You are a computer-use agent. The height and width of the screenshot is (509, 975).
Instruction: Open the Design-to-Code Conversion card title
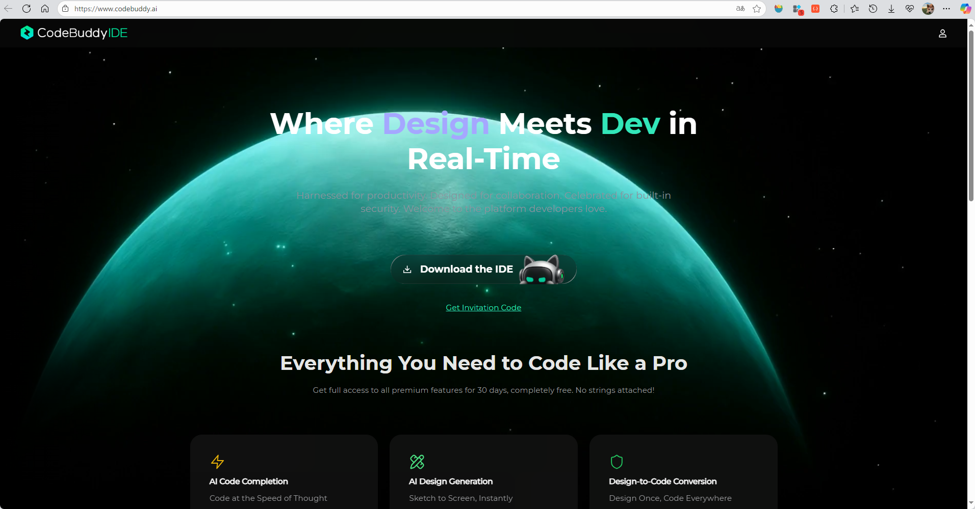point(663,481)
